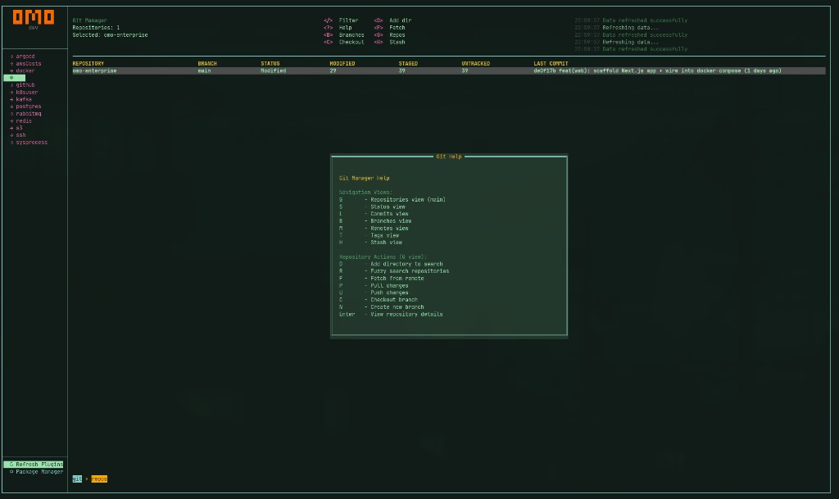Open the postgres plugin in sidebar

click(29, 107)
